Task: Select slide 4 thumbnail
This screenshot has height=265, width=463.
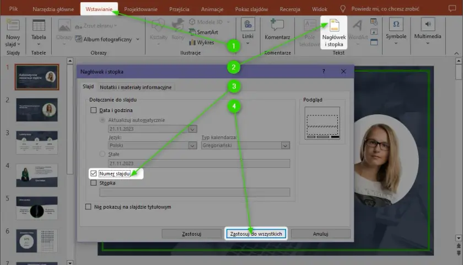Action: tap(37, 176)
